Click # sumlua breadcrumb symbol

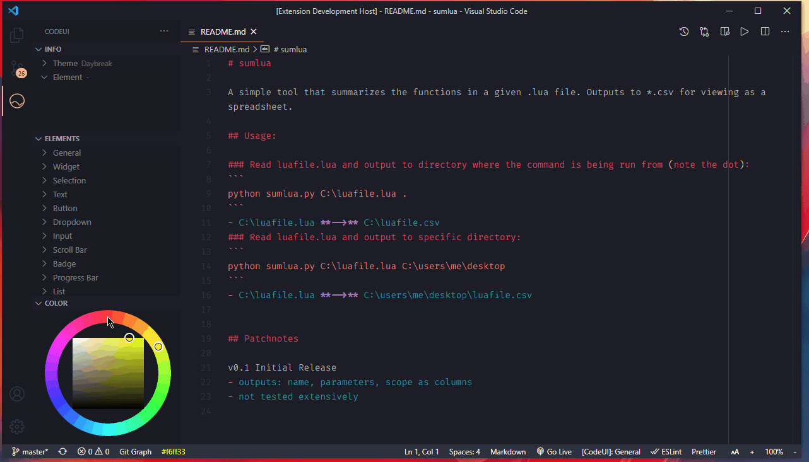click(290, 49)
